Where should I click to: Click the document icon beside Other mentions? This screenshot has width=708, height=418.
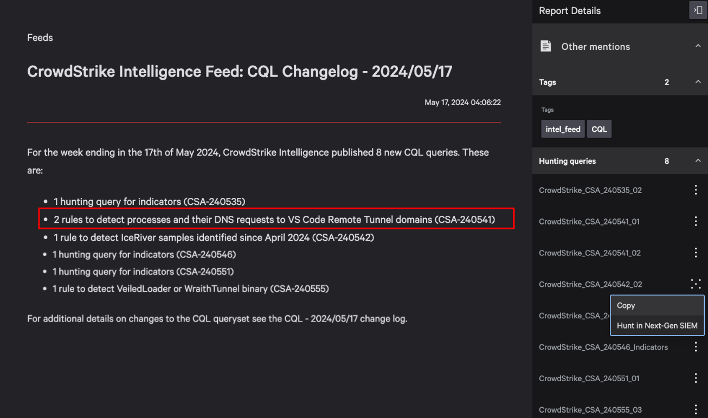point(546,46)
